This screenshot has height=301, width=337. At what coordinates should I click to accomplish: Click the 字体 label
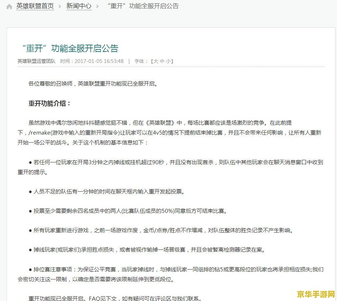click(139, 61)
